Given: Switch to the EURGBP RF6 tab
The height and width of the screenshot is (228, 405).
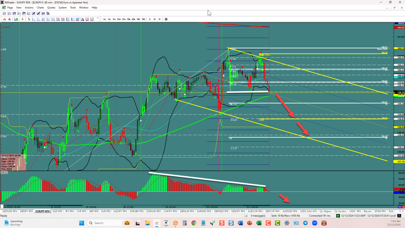Looking at the screenshot, I should pyautogui.click(x=137, y=211).
